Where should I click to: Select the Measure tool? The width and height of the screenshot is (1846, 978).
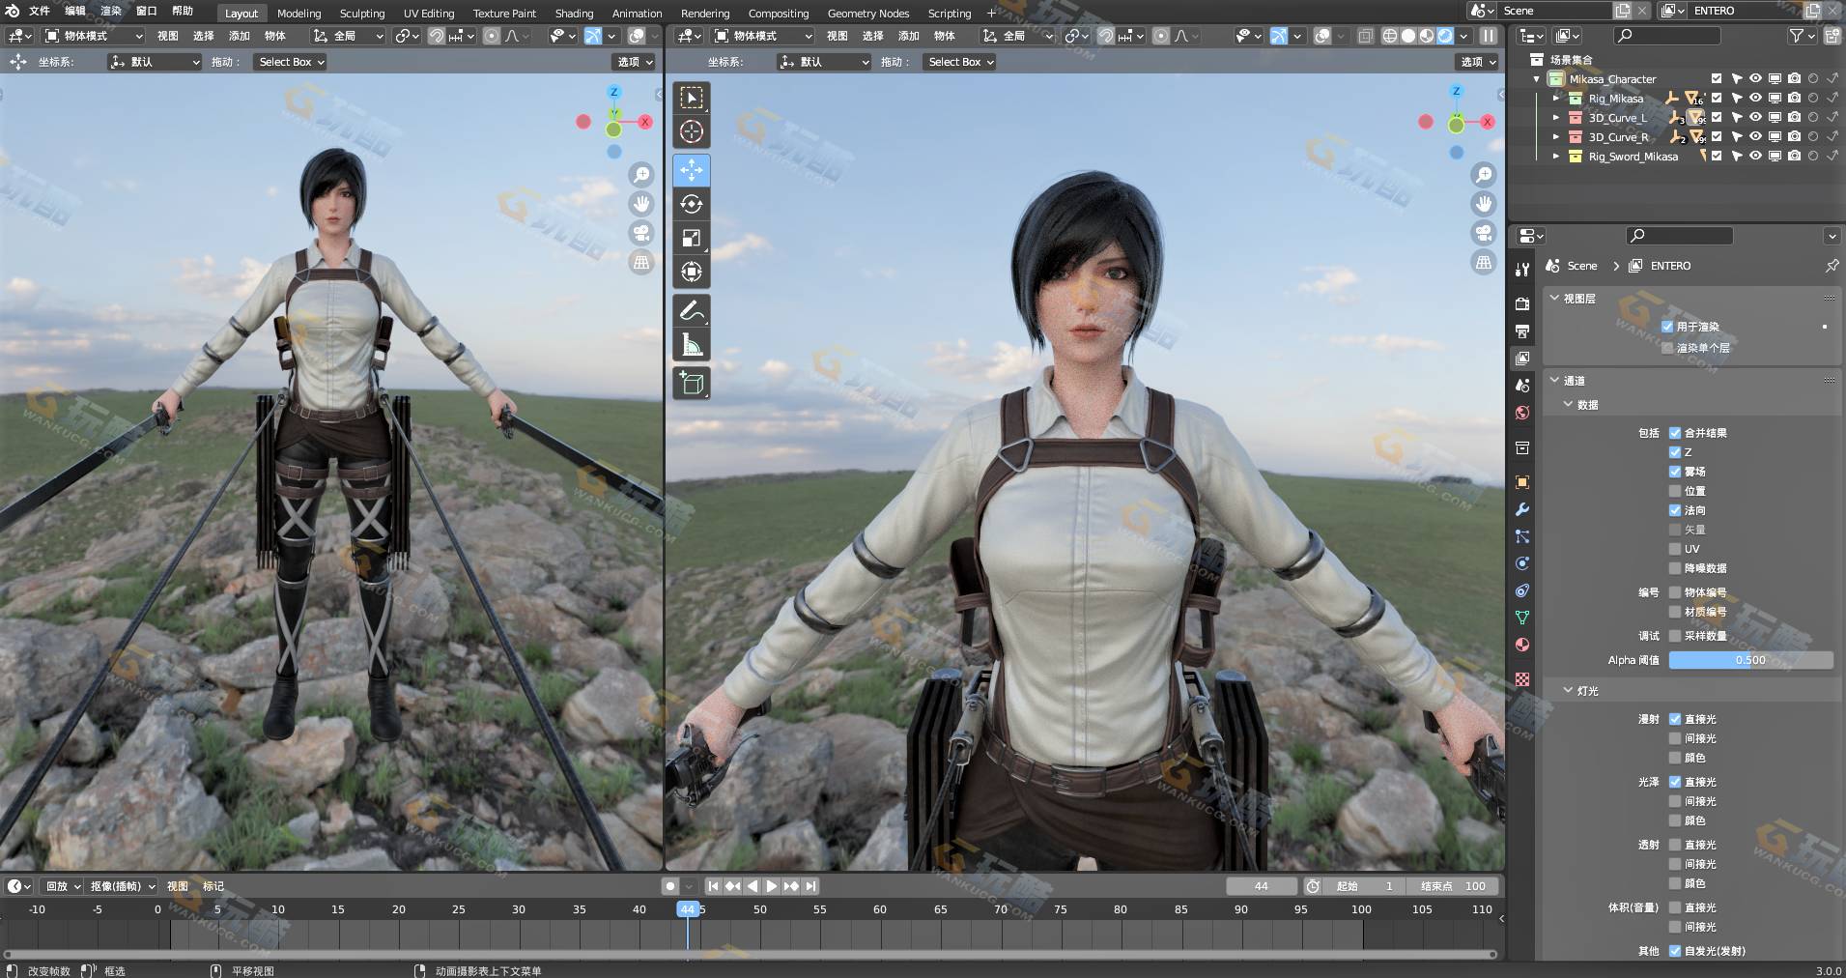point(691,345)
